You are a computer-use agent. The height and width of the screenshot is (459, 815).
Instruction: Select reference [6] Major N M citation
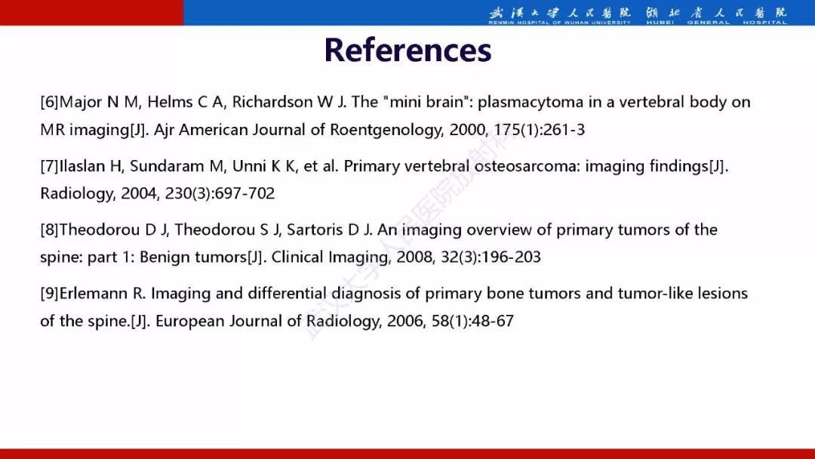coord(395,116)
